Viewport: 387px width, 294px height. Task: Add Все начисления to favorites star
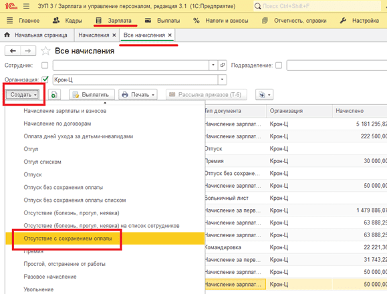pyautogui.click(x=45, y=51)
